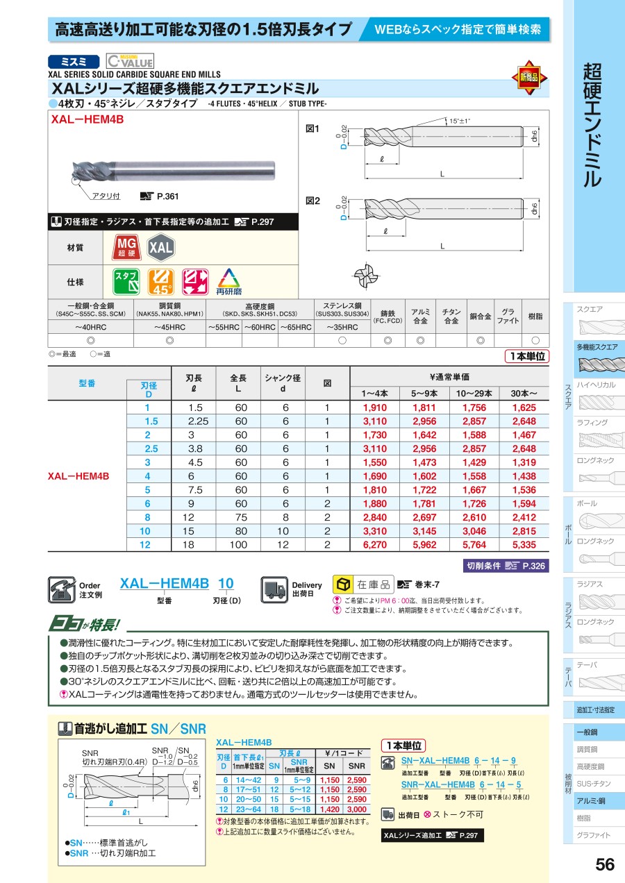Screen dimensions: 625x883
Task: Click the MG 超硬 material icon
Action: [x=126, y=247]
